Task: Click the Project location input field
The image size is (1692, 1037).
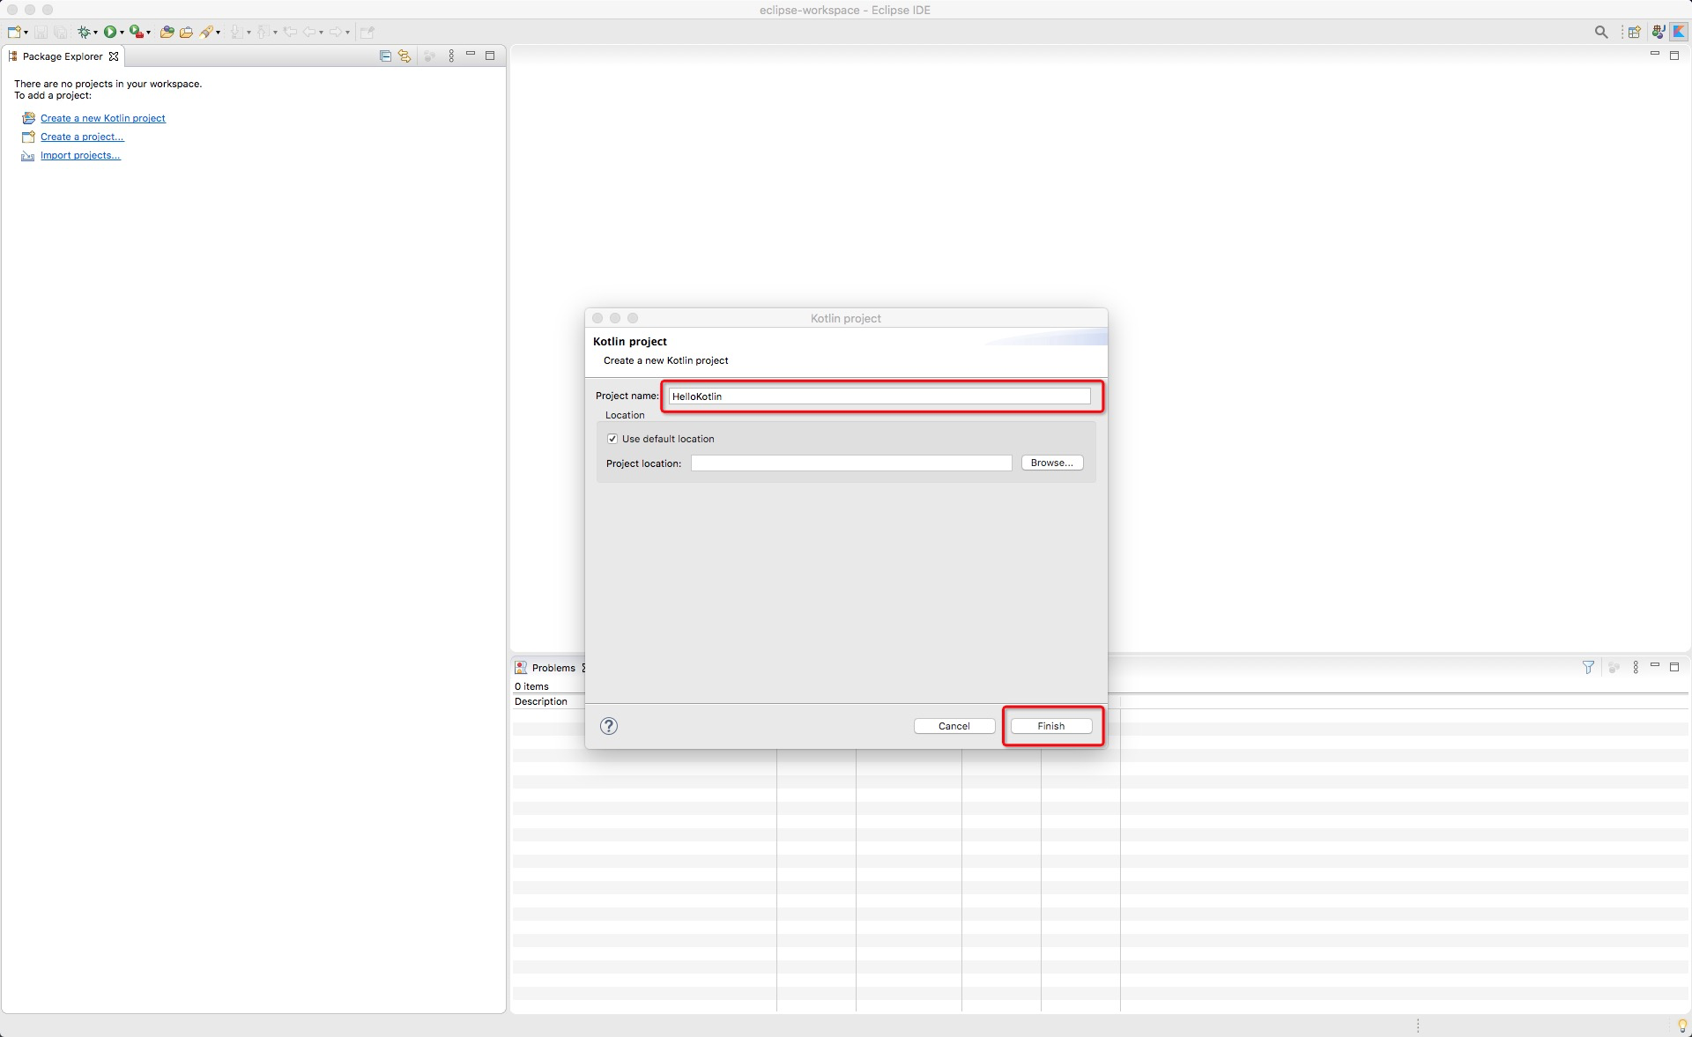Action: point(851,463)
